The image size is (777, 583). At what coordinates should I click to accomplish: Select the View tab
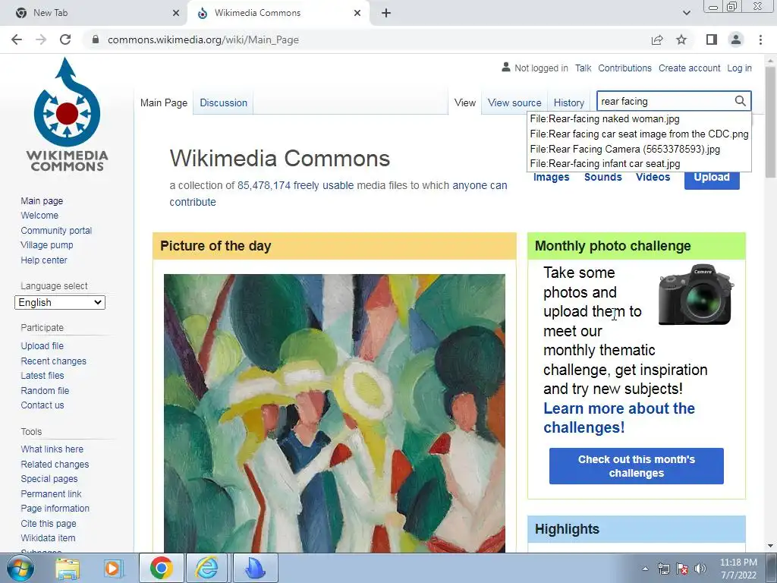(465, 102)
